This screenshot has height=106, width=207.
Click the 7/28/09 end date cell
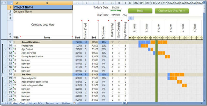[x=94, y=46]
